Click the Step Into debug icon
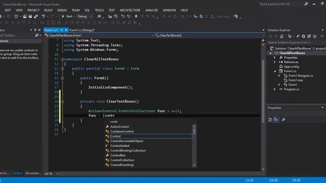 click(196, 16)
